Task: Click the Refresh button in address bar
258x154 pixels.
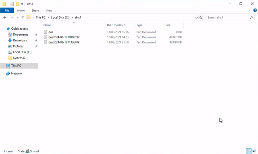Action: click(201, 18)
